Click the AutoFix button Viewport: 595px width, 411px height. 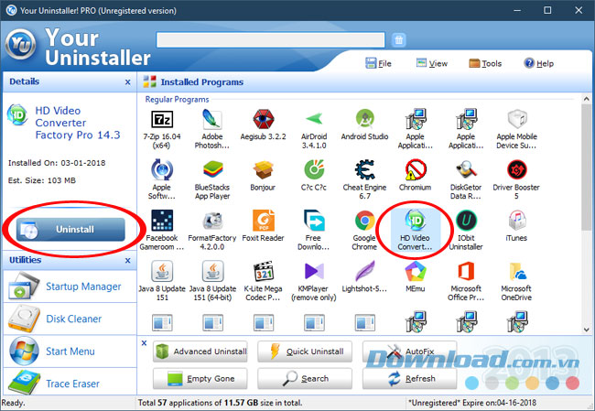pos(409,352)
